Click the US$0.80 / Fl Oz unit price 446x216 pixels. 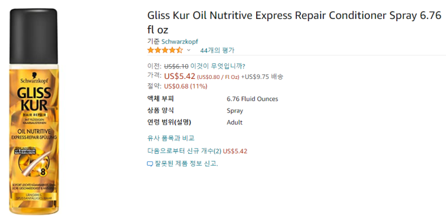pos(218,77)
